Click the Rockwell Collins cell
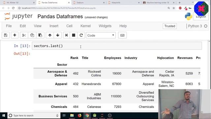The width and height of the screenshot is (211, 119). pos(94,73)
